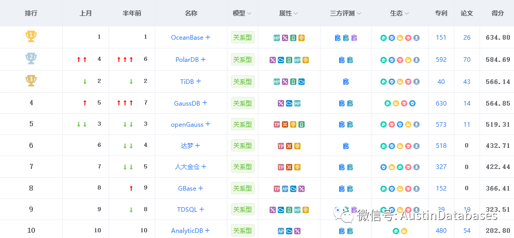Click openGauss's score 519.31
This screenshot has width=514, height=238.
(498, 125)
